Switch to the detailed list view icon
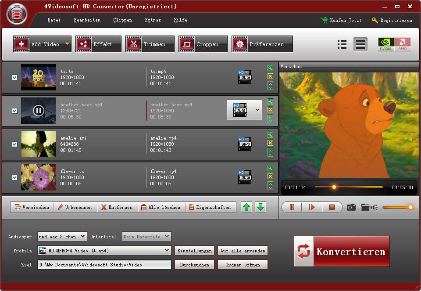This screenshot has height=291, width=421. point(342,44)
